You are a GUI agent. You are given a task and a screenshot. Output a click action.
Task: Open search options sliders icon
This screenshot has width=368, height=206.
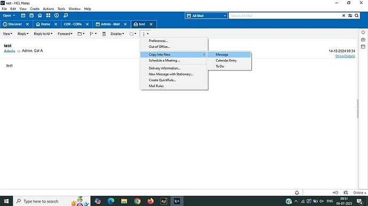coord(350,15)
